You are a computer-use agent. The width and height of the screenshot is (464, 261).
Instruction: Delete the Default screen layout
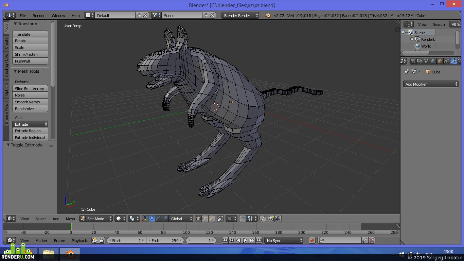pos(145,16)
